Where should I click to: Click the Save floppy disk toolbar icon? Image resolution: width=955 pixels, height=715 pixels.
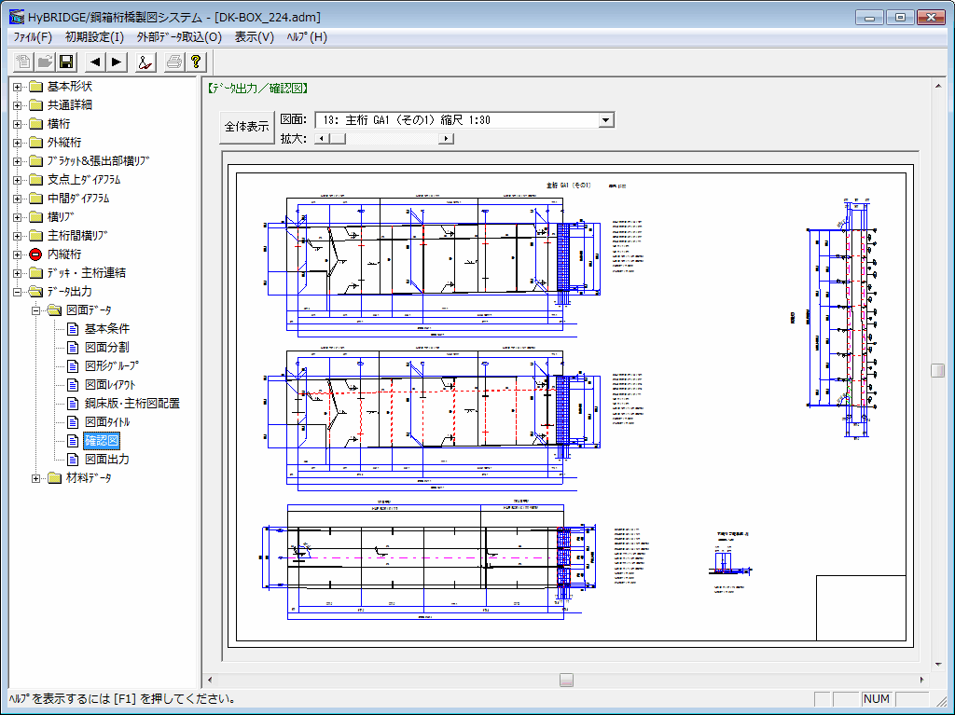pyautogui.click(x=66, y=62)
